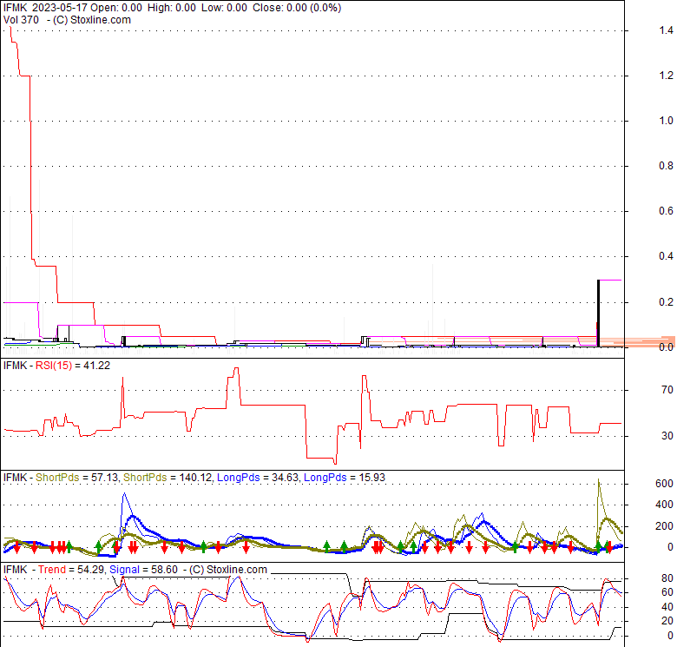
Task: Click the ShortPds value '140.12'
Action: tap(196, 478)
